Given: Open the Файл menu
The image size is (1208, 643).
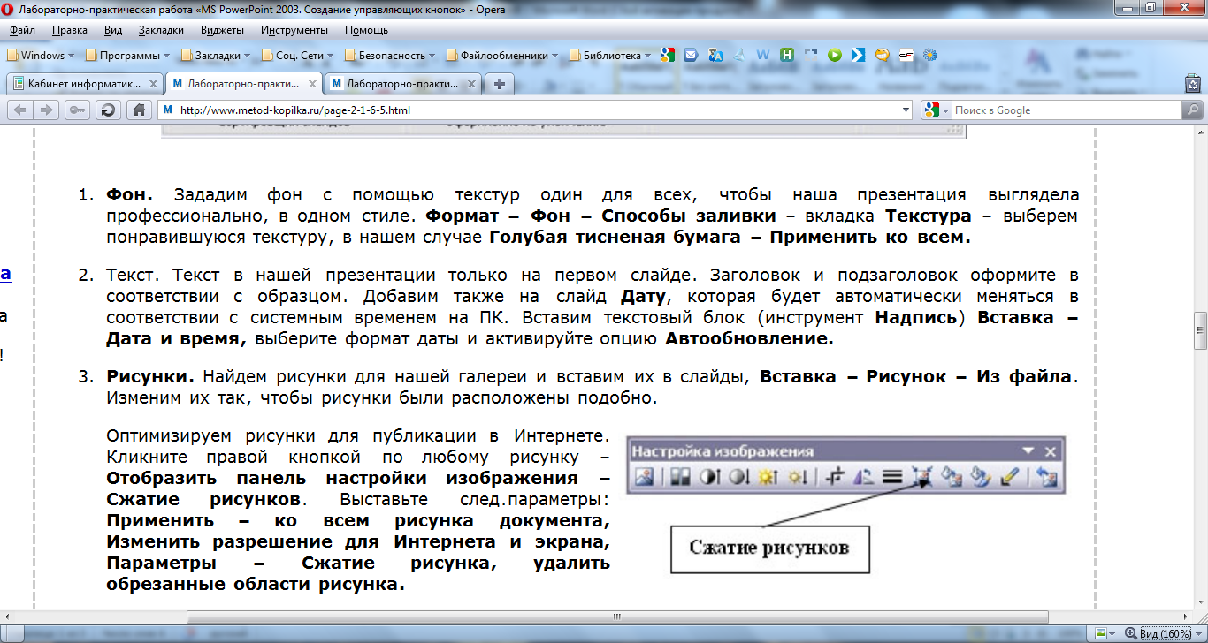Looking at the screenshot, I should pos(23,30).
